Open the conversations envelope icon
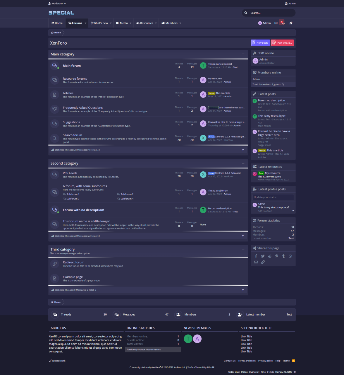This screenshot has width=344, height=375. coord(276,23)
